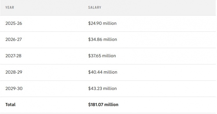Viewport: 217px width, 114px height.
Task: Click the YEAR column header
Action: pos(10,8)
